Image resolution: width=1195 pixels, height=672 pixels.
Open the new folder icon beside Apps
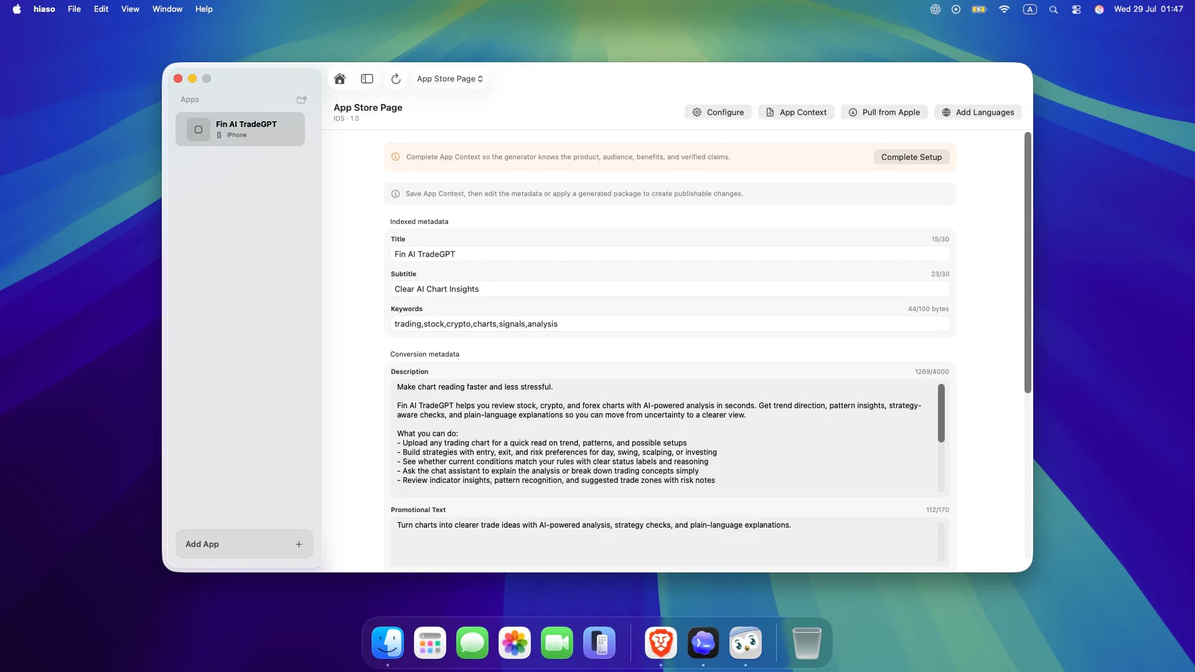[302, 100]
